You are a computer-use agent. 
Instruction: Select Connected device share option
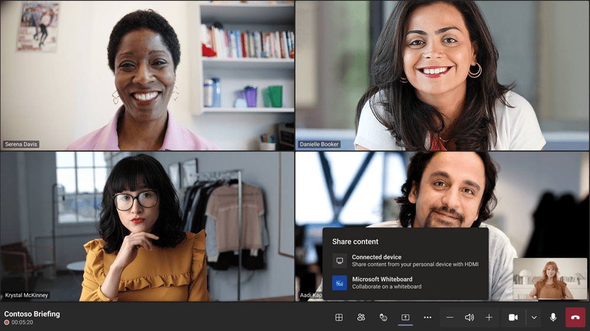click(413, 261)
